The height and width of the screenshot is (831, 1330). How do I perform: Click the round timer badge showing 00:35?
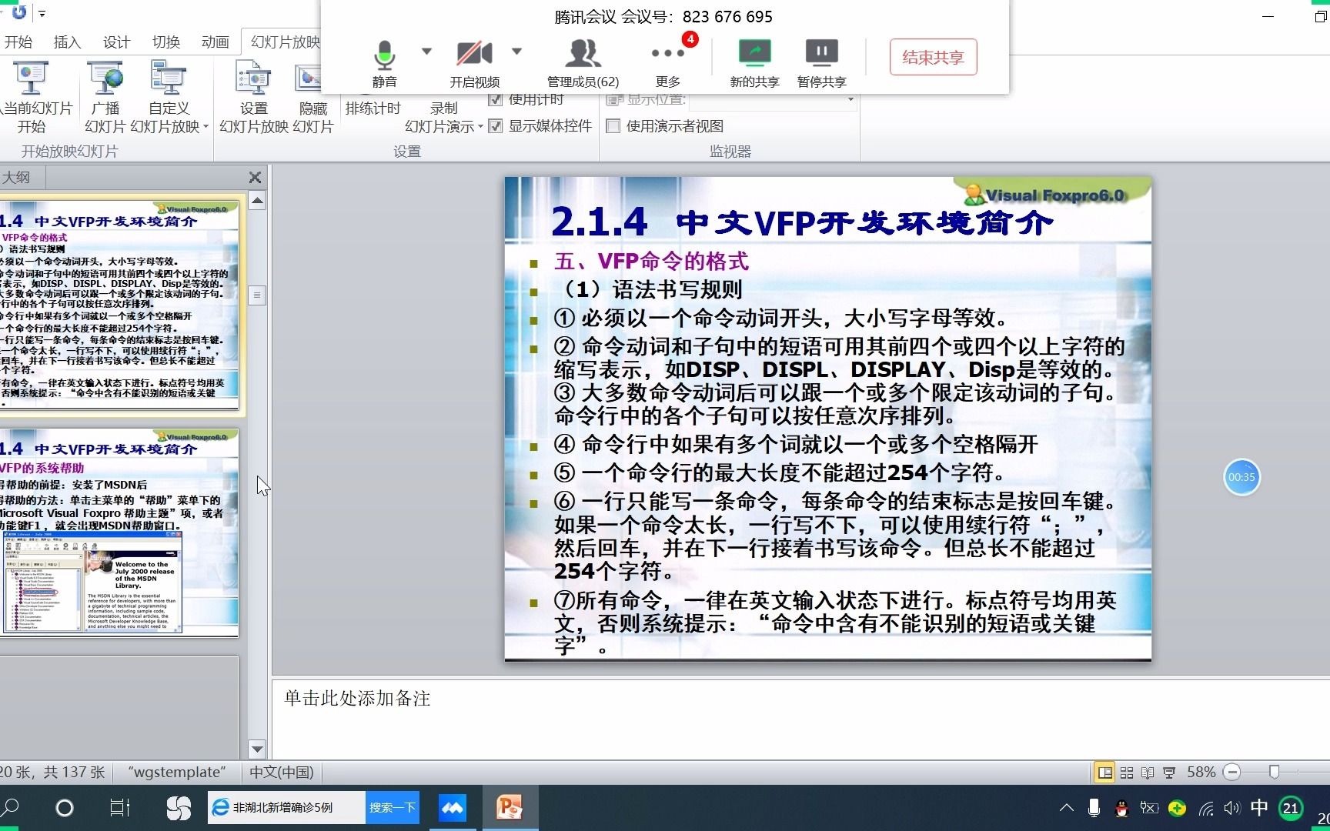point(1241,477)
